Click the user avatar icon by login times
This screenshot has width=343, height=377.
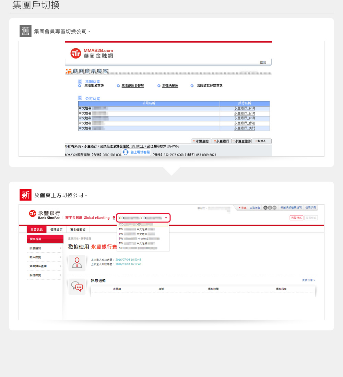[77, 263]
